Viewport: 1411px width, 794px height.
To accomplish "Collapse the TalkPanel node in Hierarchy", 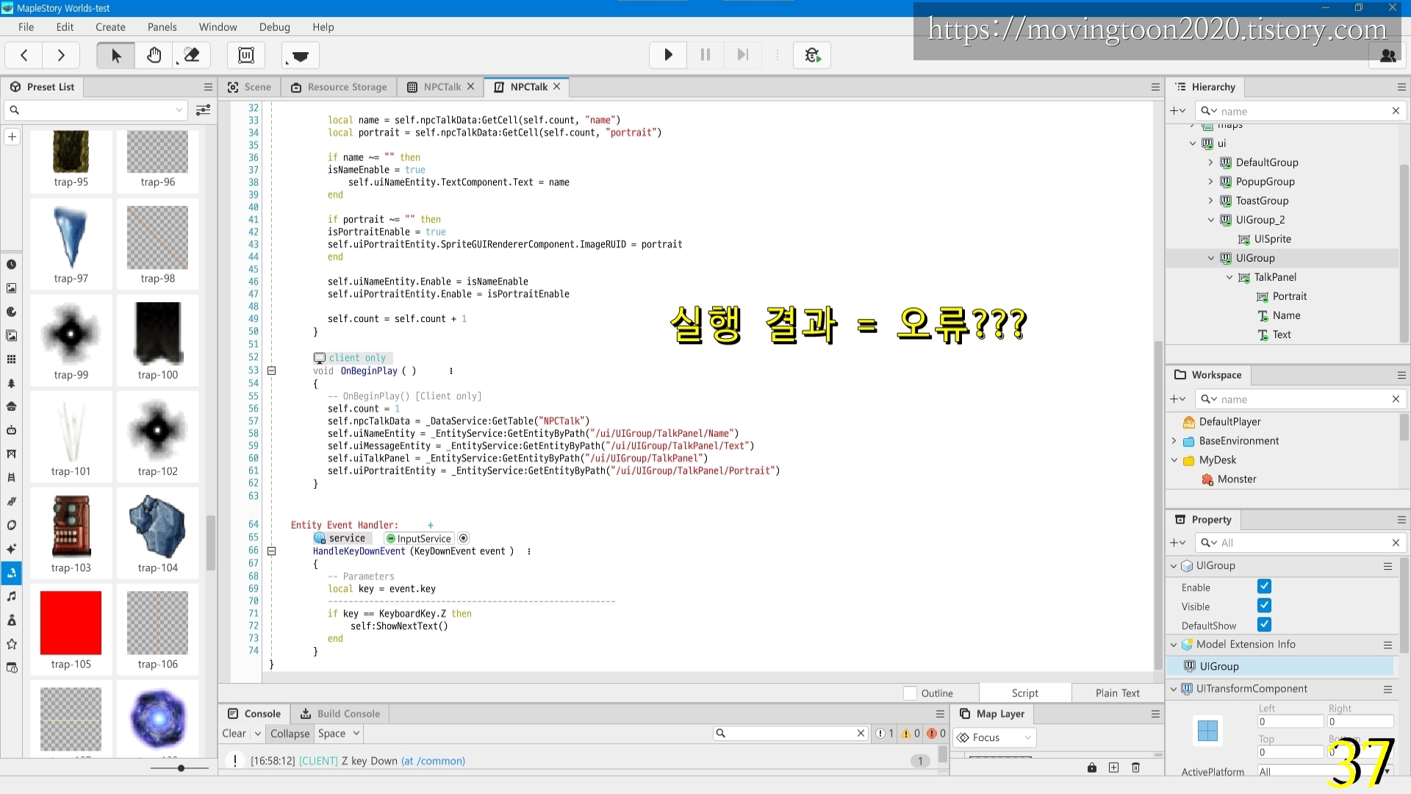I will (x=1229, y=277).
